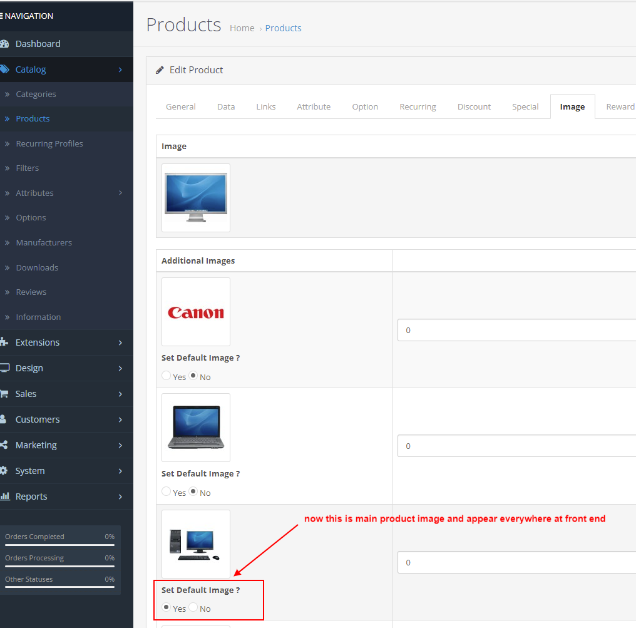This screenshot has height=628, width=636.
Task: Click the main product monitor thumbnail
Action: [x=196, y=198]
